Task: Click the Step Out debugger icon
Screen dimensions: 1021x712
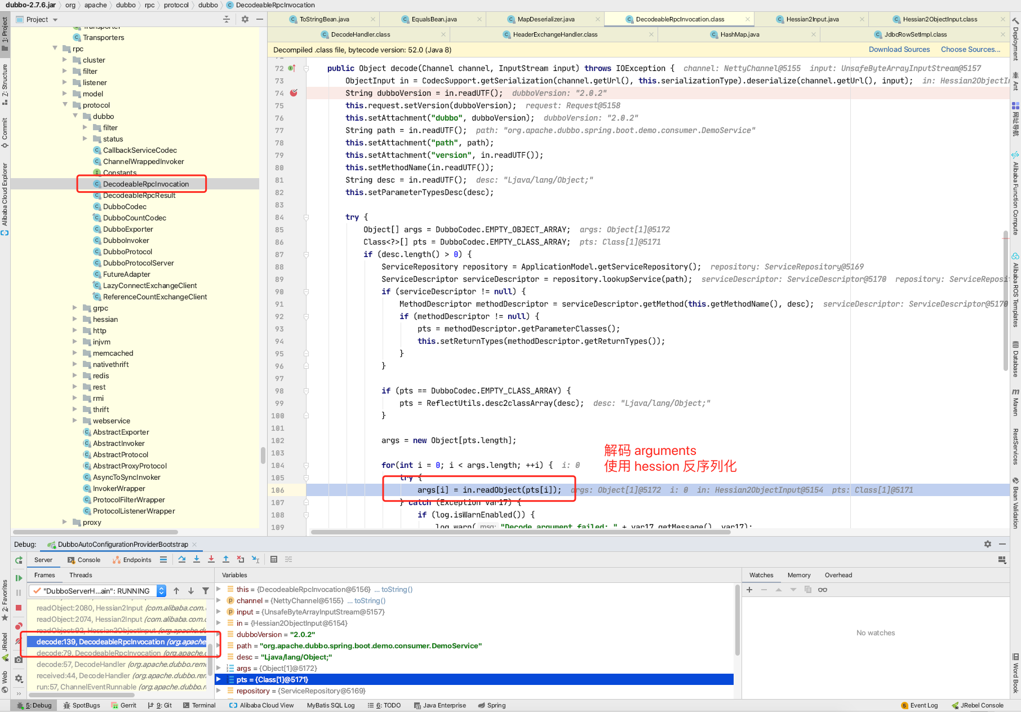Action: [x=226, y=559]
